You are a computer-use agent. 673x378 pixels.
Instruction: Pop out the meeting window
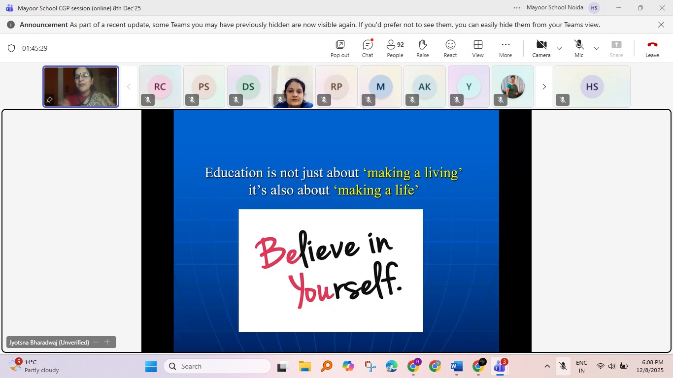tap(339, 48)
